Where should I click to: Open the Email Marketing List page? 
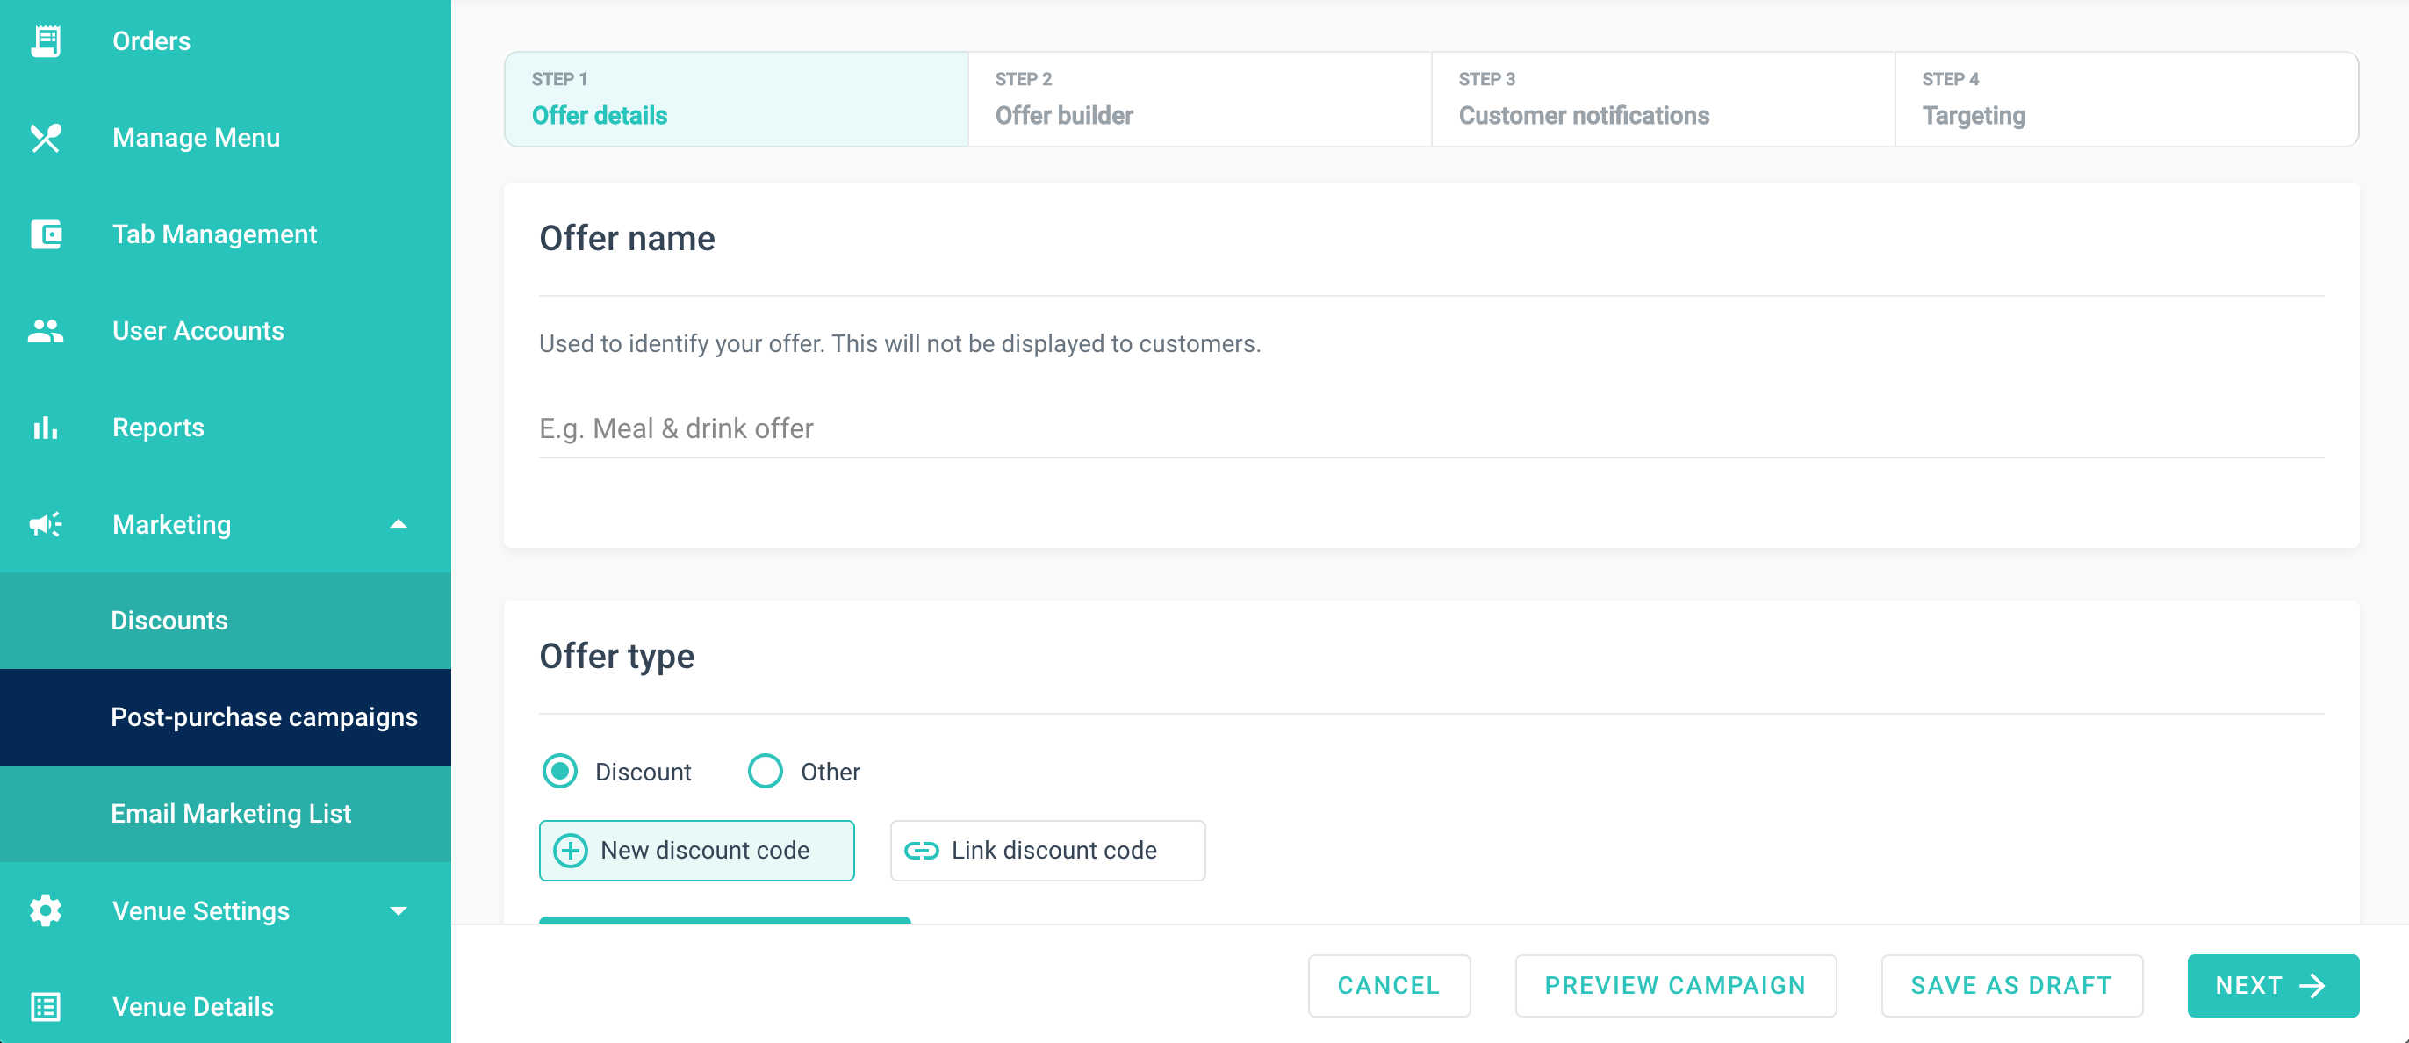[231, 814]
